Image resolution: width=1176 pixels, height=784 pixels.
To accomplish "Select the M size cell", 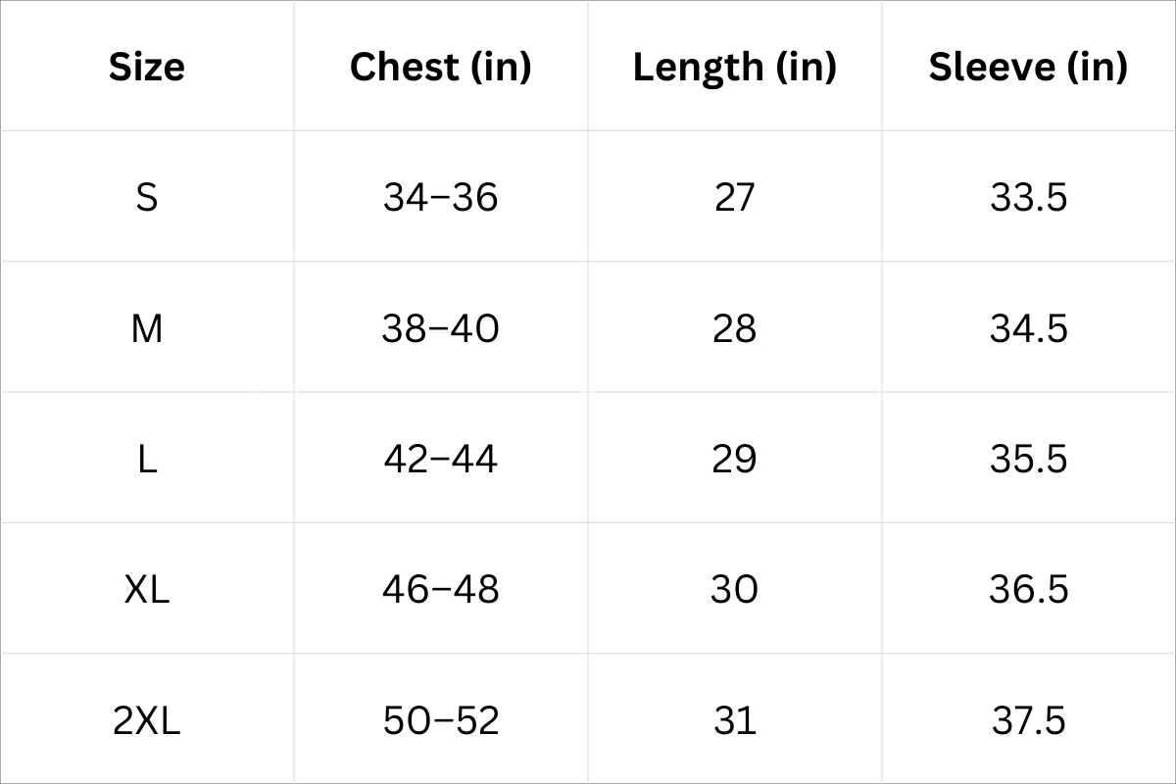I will [147, 328].
